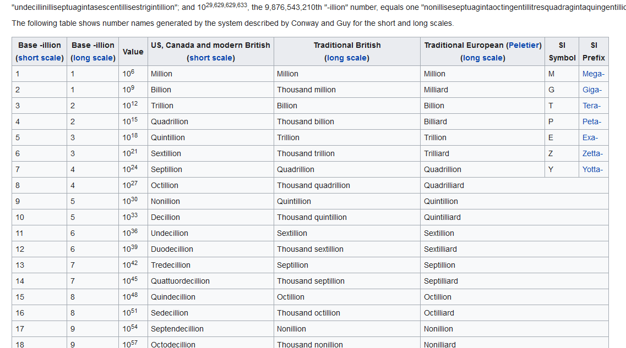Click the '13' cell in the Base -illion column

click(40, 265)
